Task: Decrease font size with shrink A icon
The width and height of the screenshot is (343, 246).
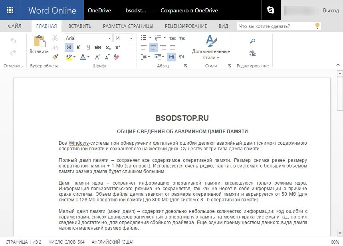Action: click(107, 57)
